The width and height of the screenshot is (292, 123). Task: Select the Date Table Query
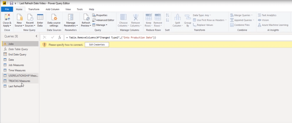[x=20, y=49]
